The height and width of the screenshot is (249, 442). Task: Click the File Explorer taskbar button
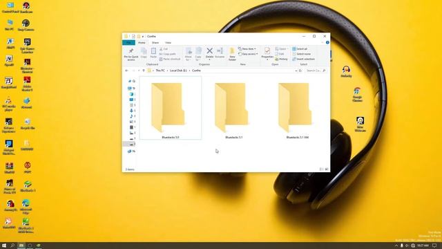(21, 246)
